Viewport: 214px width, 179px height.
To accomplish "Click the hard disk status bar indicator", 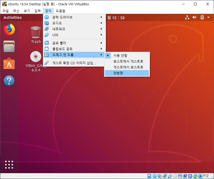I will 149,176.
